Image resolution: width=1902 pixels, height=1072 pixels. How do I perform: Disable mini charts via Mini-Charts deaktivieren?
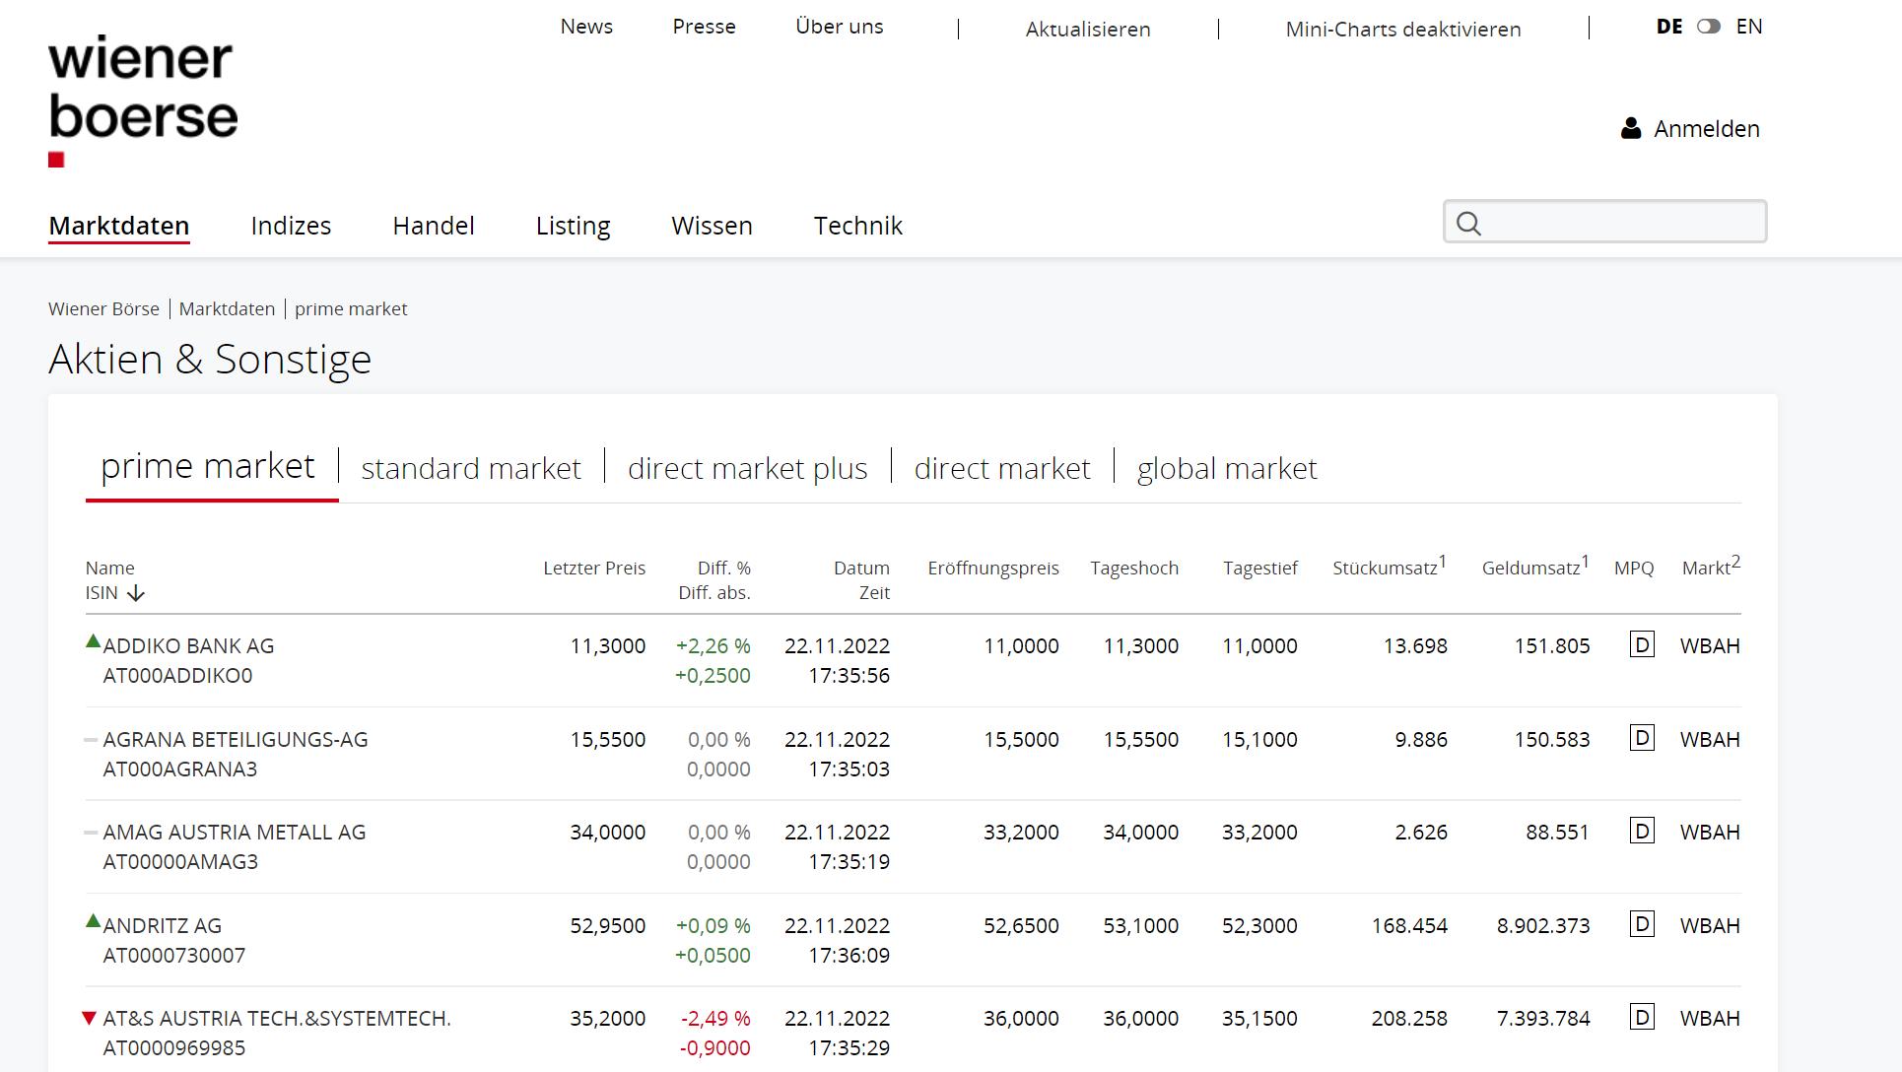(1402, 30)
